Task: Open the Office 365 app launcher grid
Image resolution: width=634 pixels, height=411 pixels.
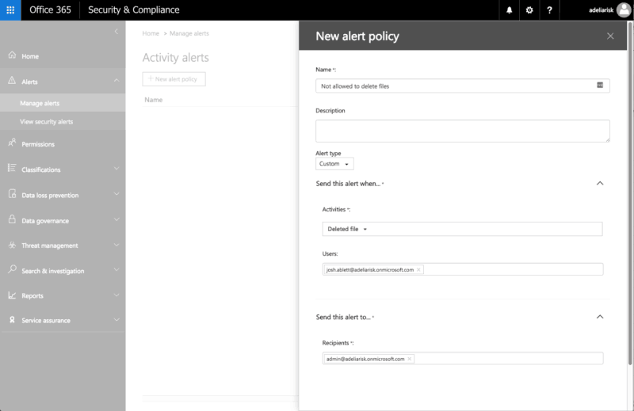Action: point(10,10)
